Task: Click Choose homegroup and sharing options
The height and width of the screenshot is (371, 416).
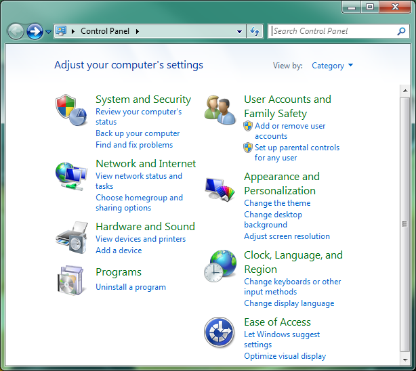Action: [x=140, y=202]
